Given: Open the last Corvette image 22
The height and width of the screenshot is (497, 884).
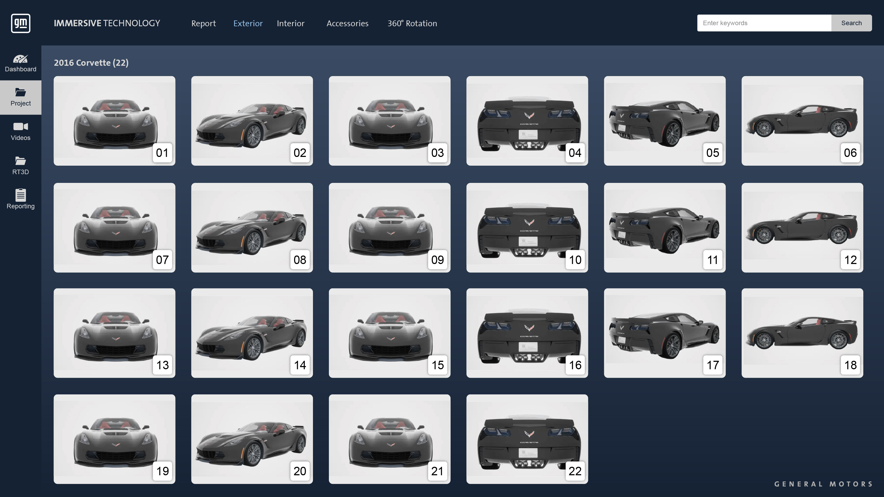Looking at the screenshot, I should (x=527, y=439).
